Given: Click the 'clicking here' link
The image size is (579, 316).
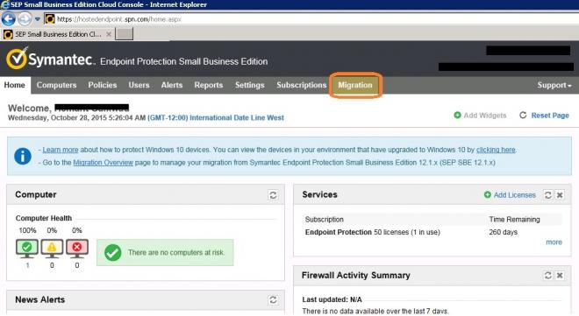Looking at the screenshot, I should coord(496,150).
